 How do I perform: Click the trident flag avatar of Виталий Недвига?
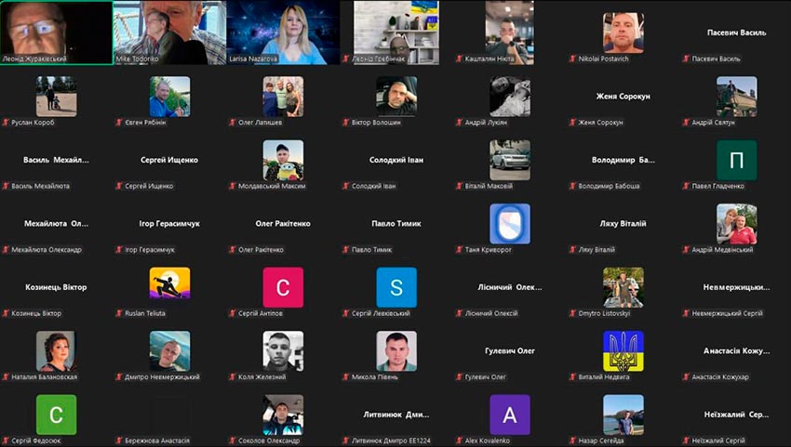pos(623,351)
